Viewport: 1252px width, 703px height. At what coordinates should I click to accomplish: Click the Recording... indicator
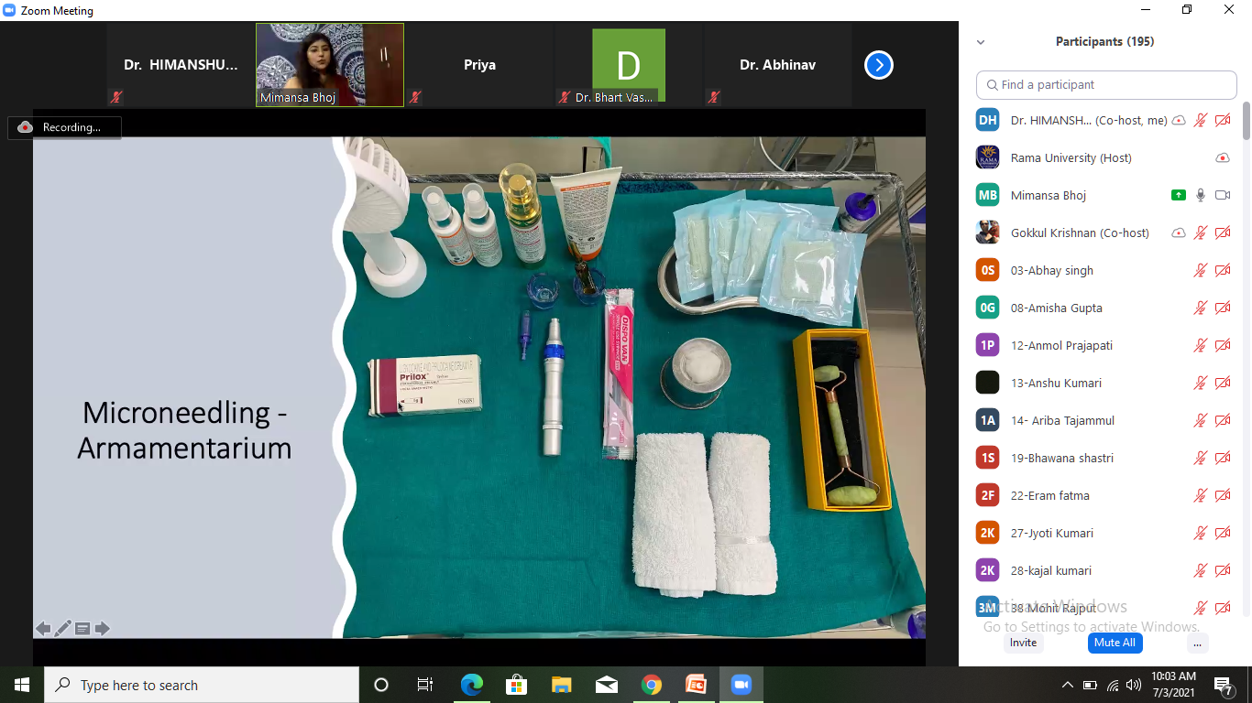pyautogui.click(x=64, y=127)
